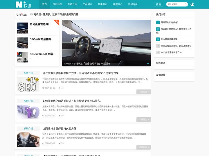Open the Description-页面描 article title
Image resolution: width=209 pixels, height=156 pixels.
pyautogui.click(x=42, y=54)
